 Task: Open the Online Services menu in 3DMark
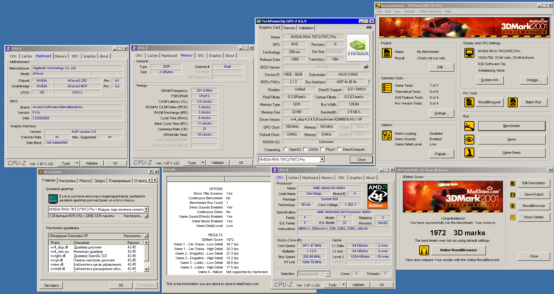click(430, 11)
